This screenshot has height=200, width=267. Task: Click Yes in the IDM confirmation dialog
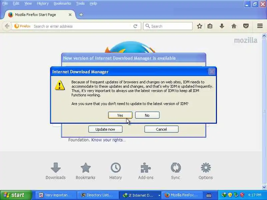(x=120, y=115)
